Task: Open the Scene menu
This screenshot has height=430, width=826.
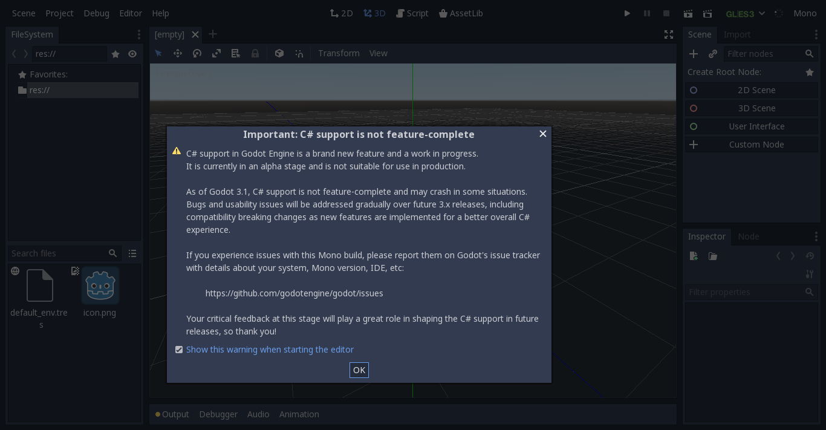Action: (x=24, y=13)
